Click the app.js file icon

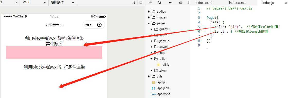(x=153, y=83)
